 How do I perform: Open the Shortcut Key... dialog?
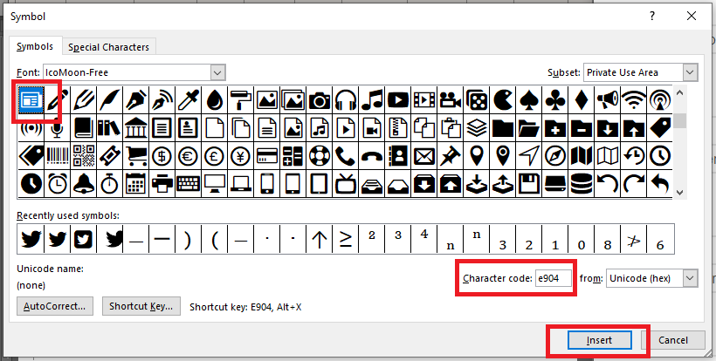(x=141, y=306)
